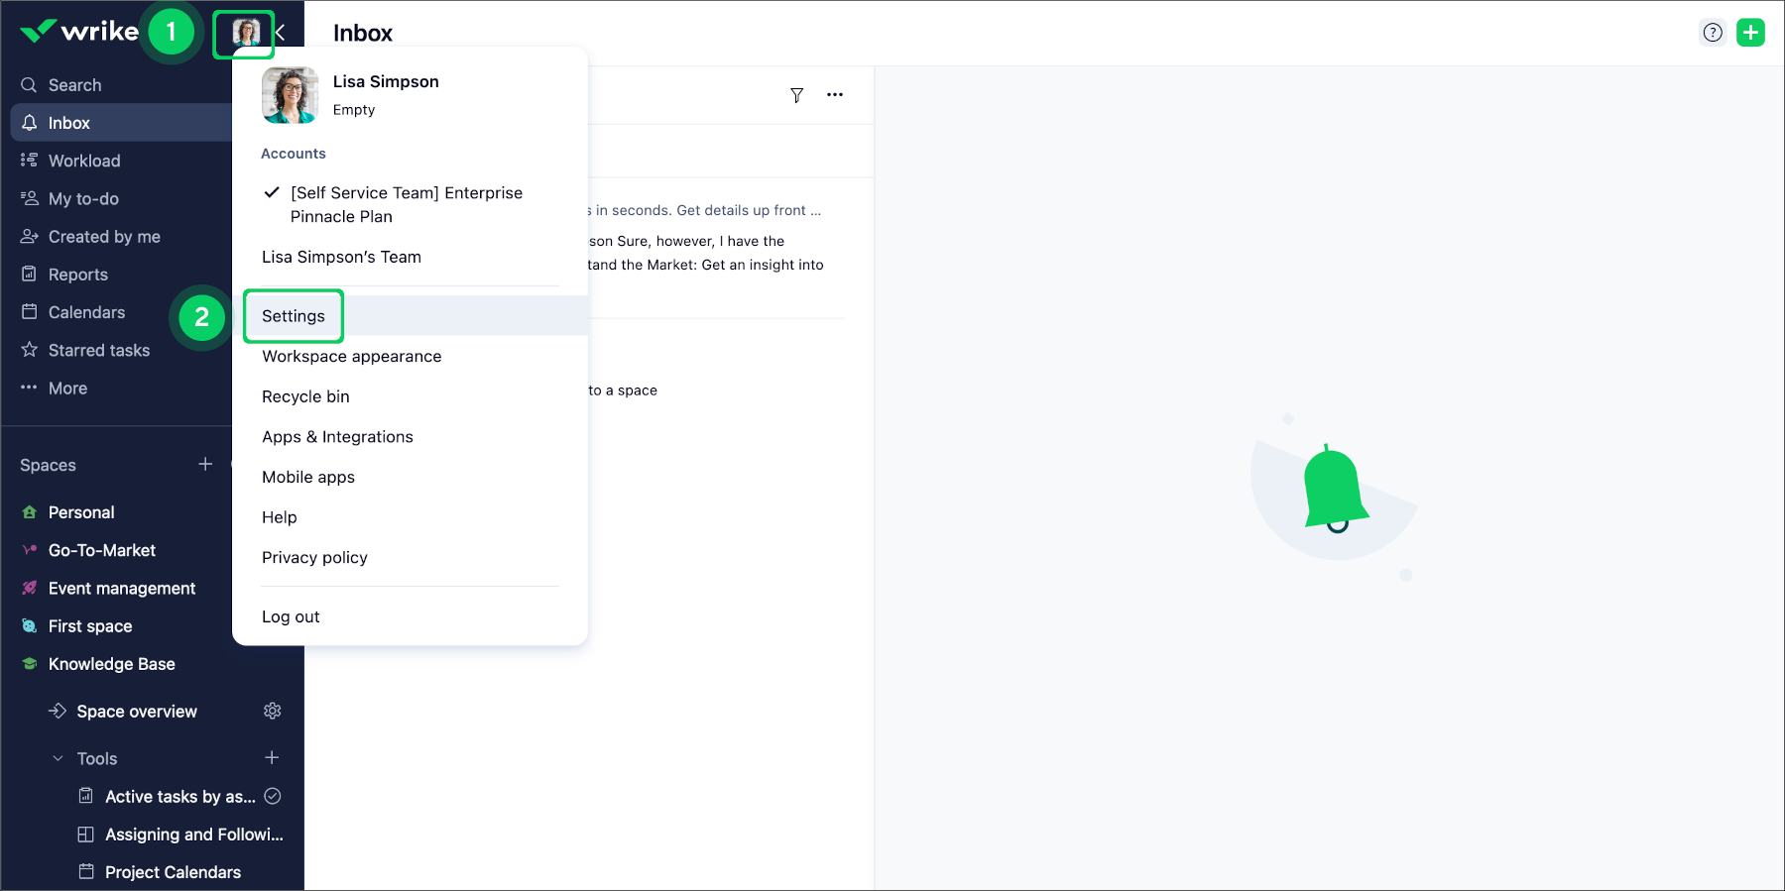The height and width of the screenshot is (891, 1785).
Task: Click the Personal space icon
Action: [29, 512]
